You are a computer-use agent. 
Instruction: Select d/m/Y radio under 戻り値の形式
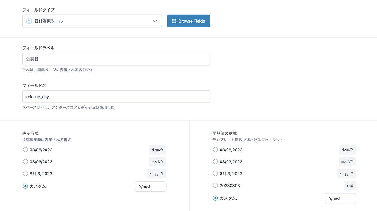(215, 150)
